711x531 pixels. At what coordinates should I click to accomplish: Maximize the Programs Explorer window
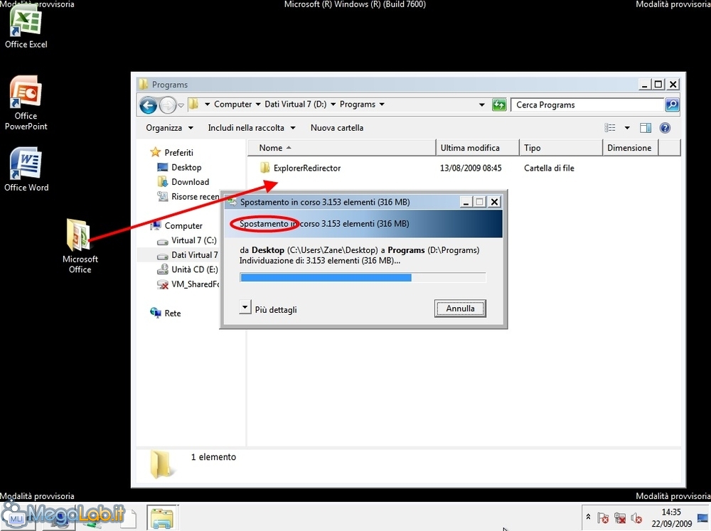click(x=658, y=85)
